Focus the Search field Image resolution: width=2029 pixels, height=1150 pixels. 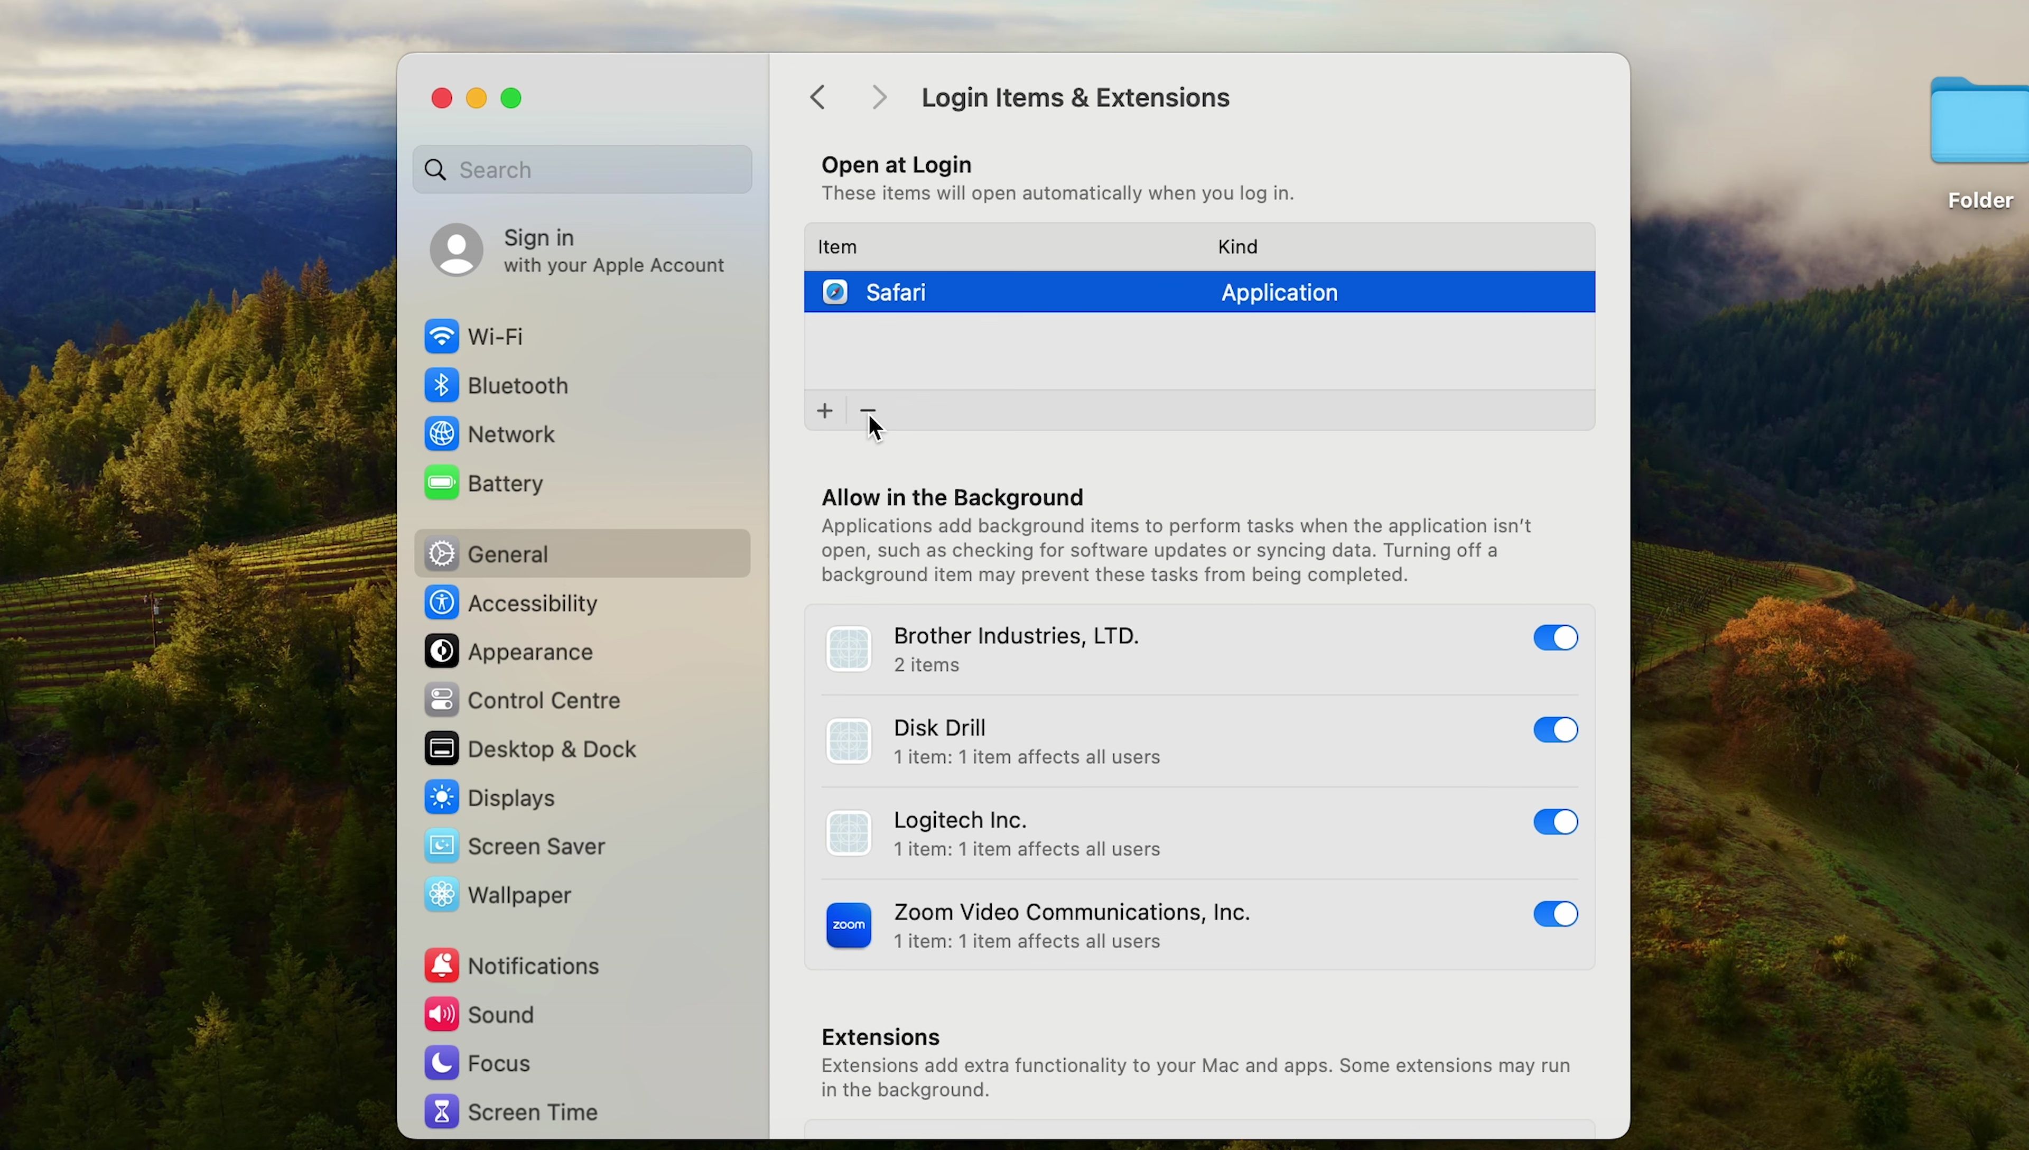coord(583,170)
